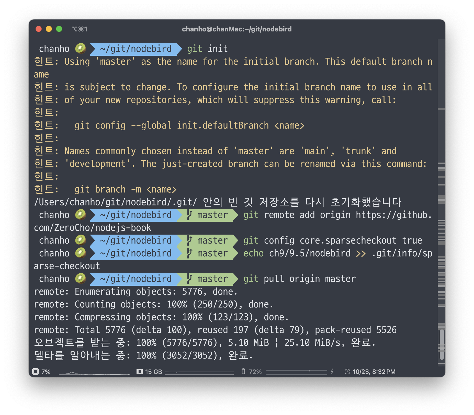Click the chanho@chanMac window title

(x=236, y=29)
